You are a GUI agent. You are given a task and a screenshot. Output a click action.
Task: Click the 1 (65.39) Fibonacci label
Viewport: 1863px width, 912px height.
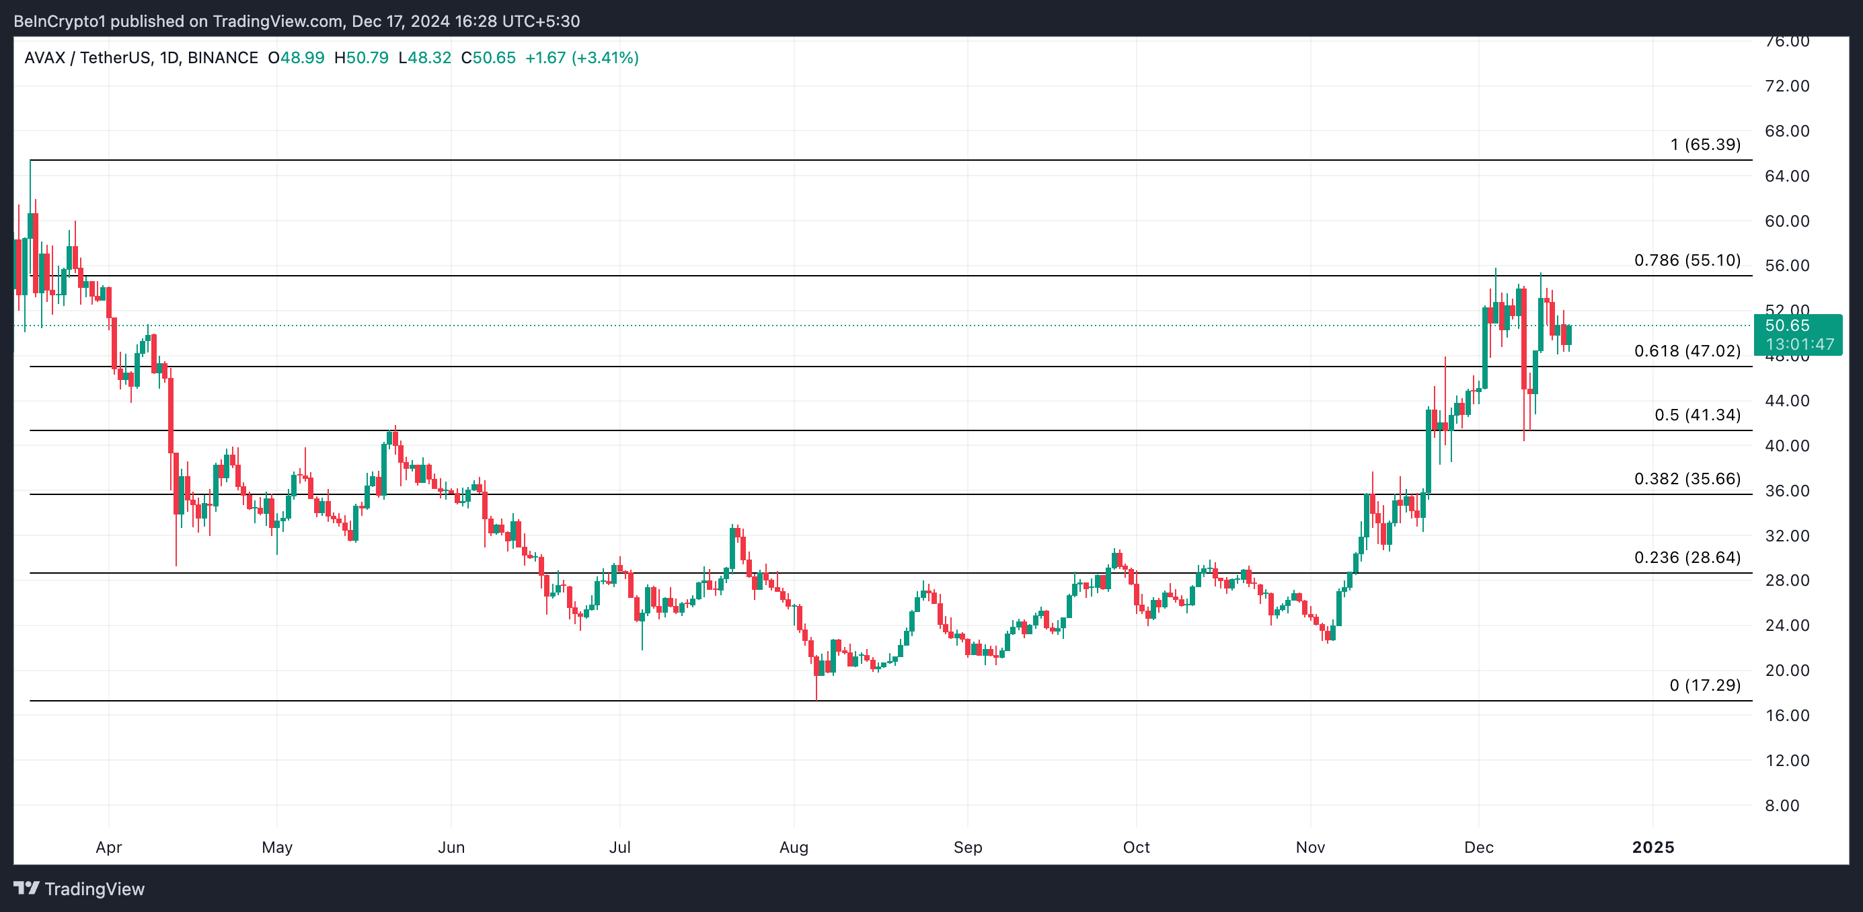(1705, 145)
